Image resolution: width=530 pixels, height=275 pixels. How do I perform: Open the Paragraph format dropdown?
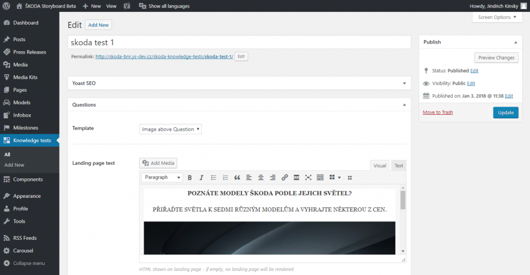point(163,177)
